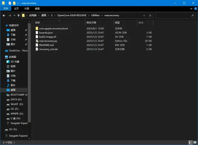Switch to details view icon
The height and width of the screenshot is (145, 198).
coord(190,143)
